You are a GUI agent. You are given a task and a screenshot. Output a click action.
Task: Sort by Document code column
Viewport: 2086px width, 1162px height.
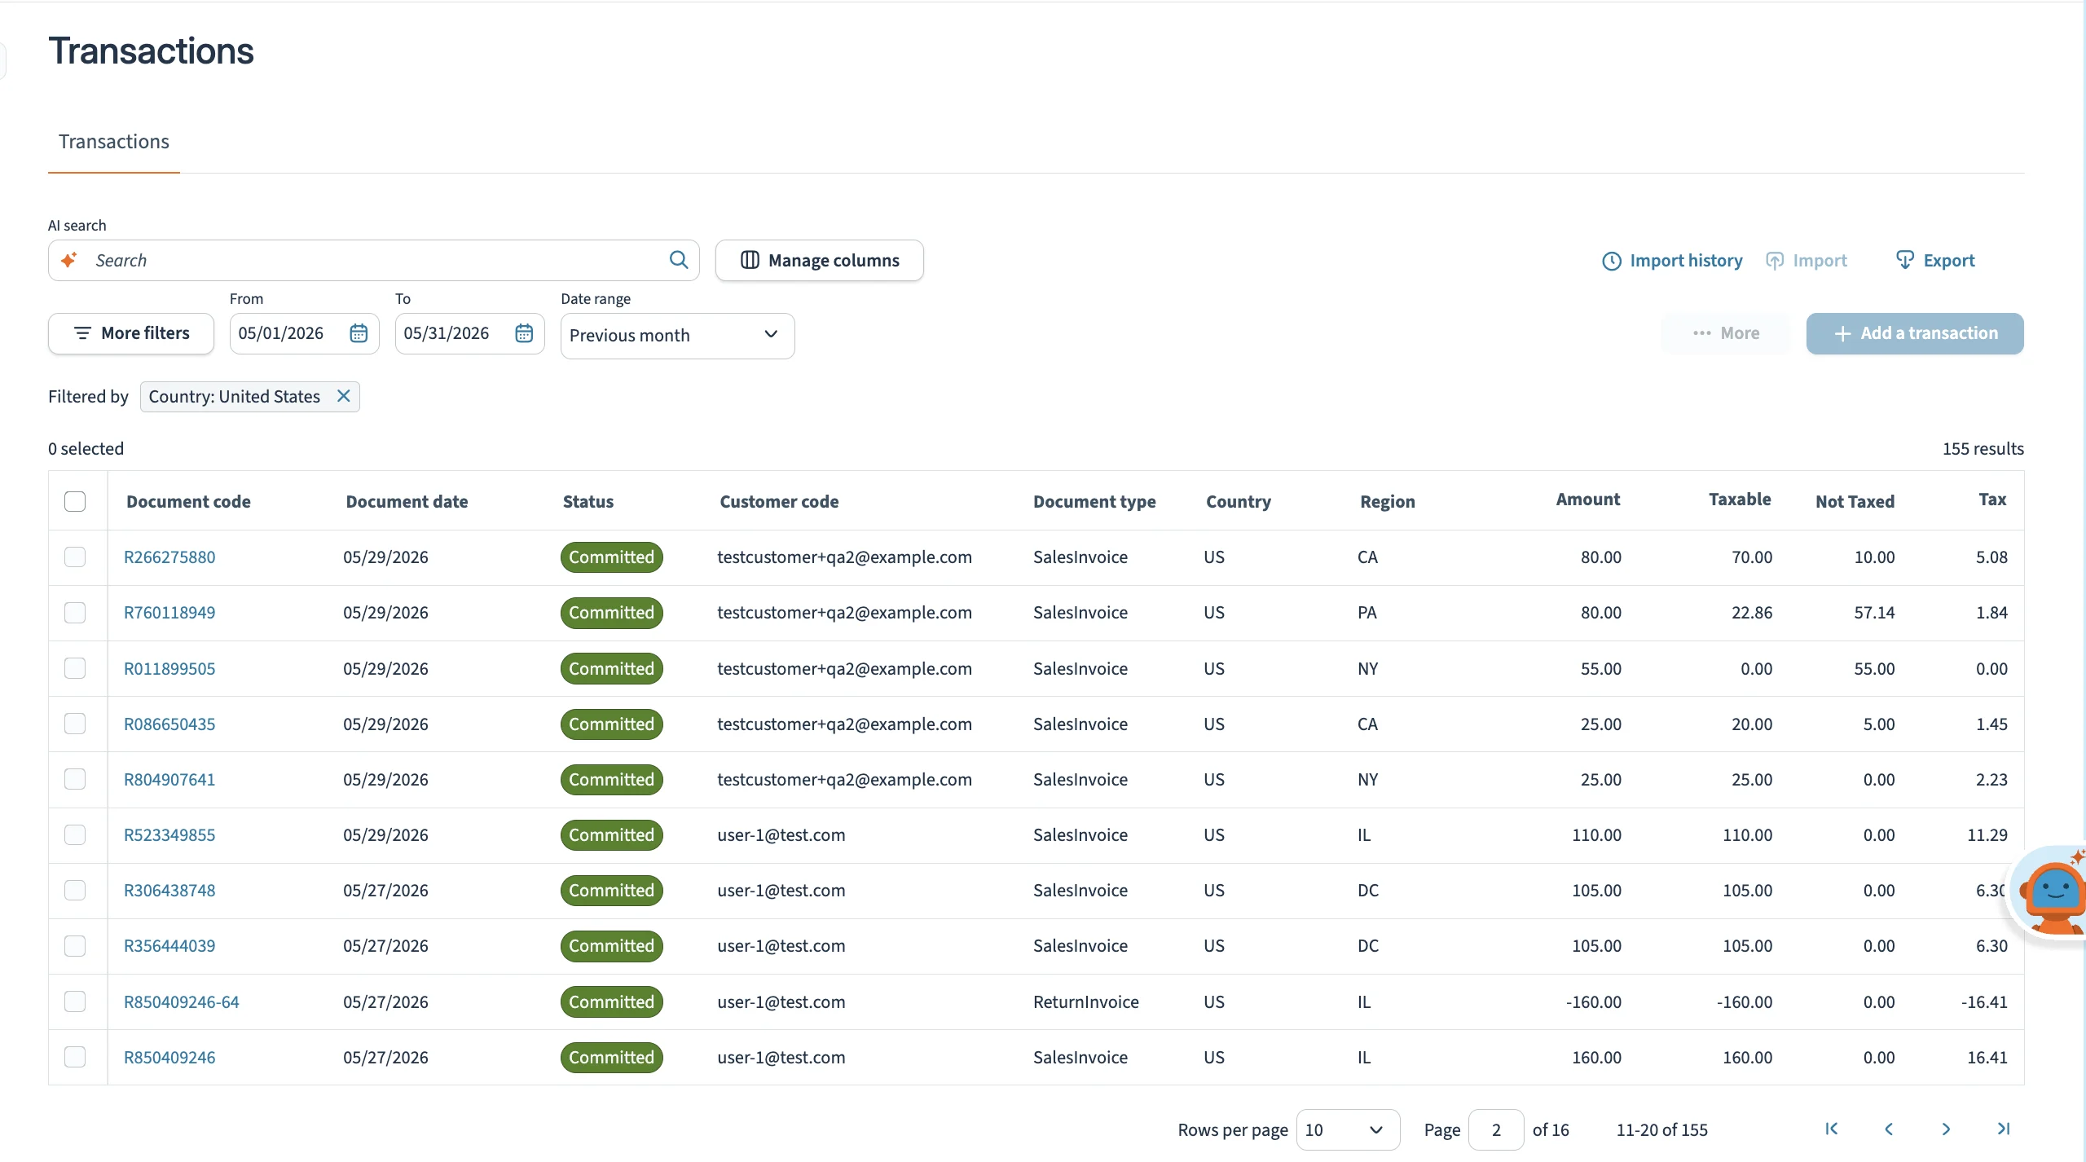click(188, 501)
